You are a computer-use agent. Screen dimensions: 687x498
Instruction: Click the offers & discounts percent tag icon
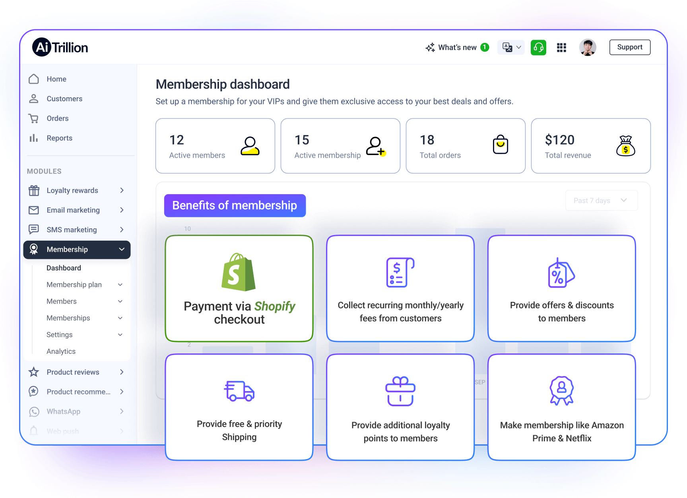[561, 273]
